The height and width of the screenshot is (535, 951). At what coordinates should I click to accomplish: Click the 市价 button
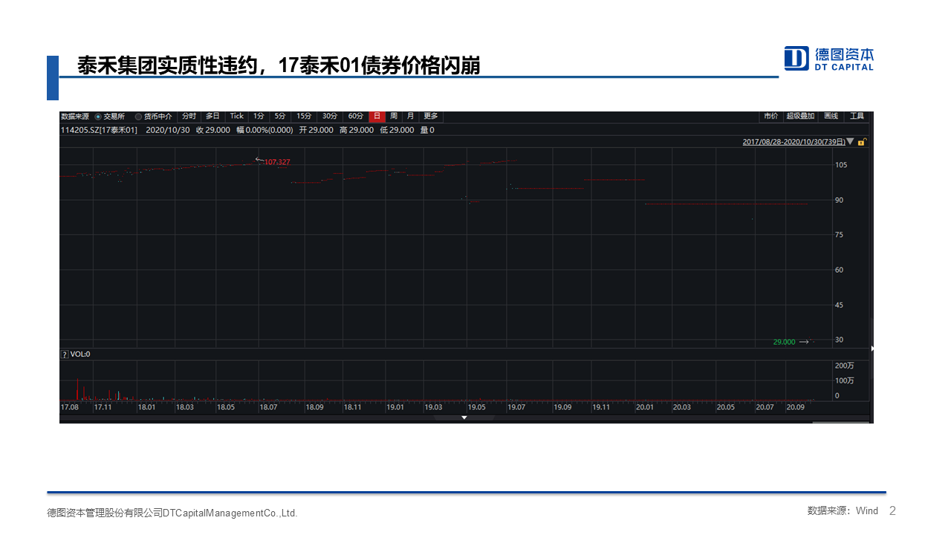tap(770, 117)
